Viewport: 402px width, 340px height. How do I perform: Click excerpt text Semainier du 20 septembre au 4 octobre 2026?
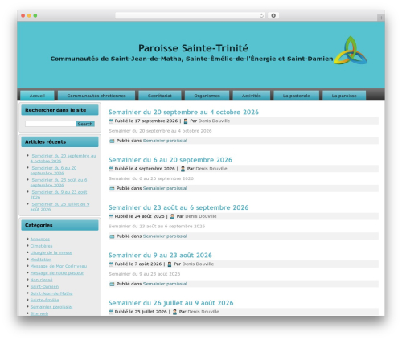[160, 131]
